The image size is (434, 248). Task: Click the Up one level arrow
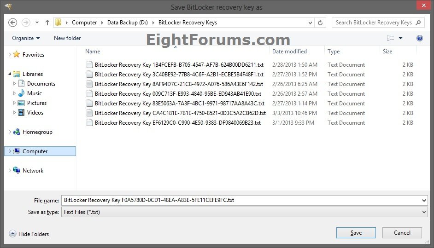click(x=47, y=22)
